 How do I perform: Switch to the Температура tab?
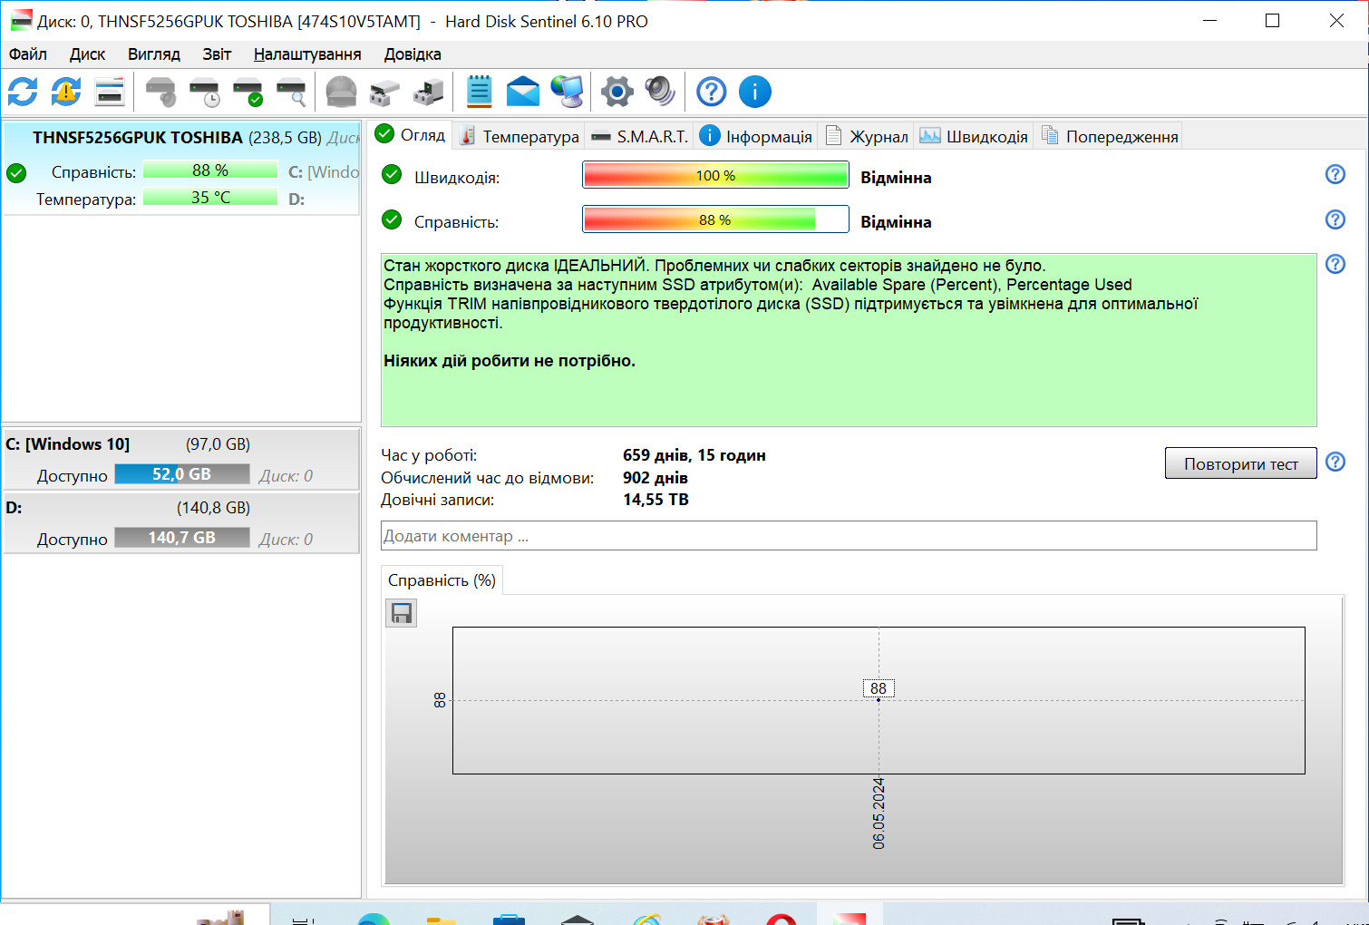pyautogui.click(x=519, y=136)
